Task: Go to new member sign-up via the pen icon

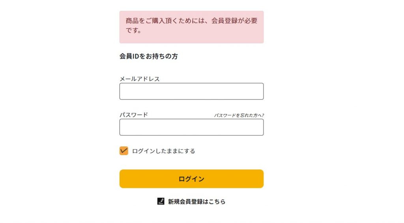Action: click(x=161, y=201)
